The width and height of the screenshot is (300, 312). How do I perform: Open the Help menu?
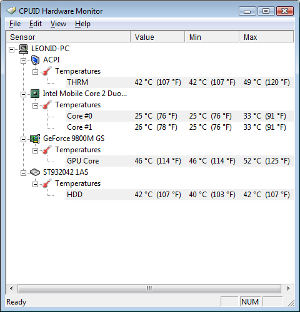pyautogui.click(x=82, y=24)
